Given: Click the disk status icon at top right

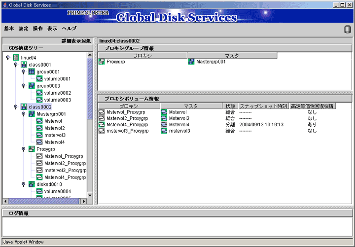Looking at the screenshot, I should click(x=347, y=29).
